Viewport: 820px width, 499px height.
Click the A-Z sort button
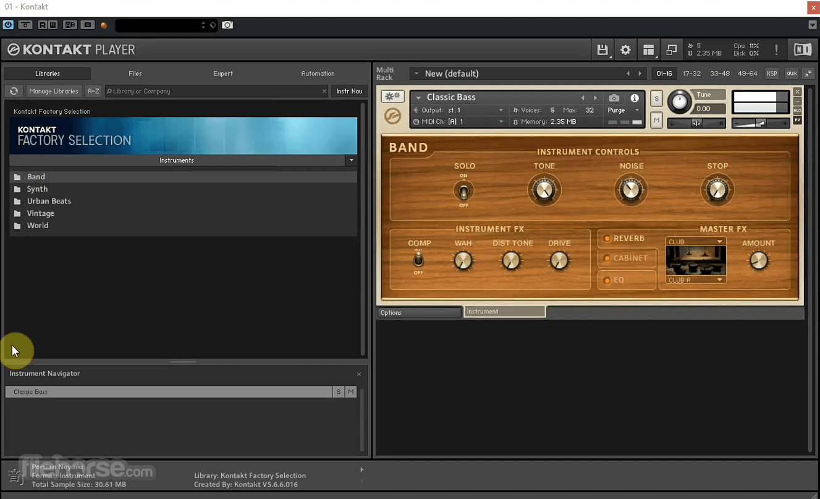(93, 91)
